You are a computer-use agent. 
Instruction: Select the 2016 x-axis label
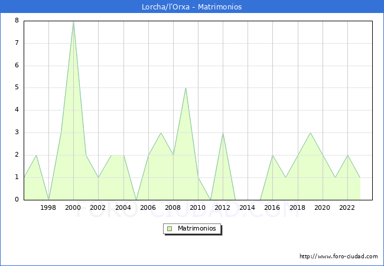pos(272,207)
